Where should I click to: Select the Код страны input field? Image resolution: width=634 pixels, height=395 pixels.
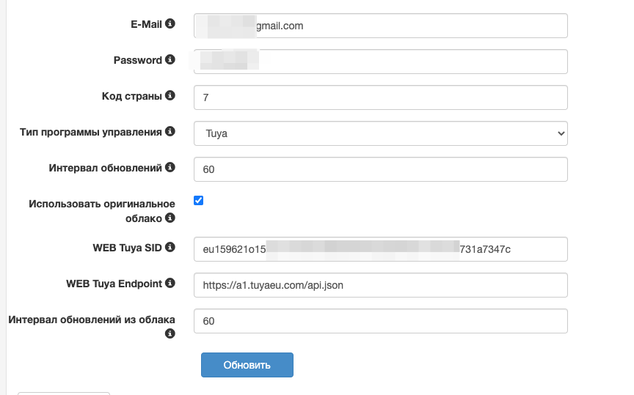pos(381,97)
